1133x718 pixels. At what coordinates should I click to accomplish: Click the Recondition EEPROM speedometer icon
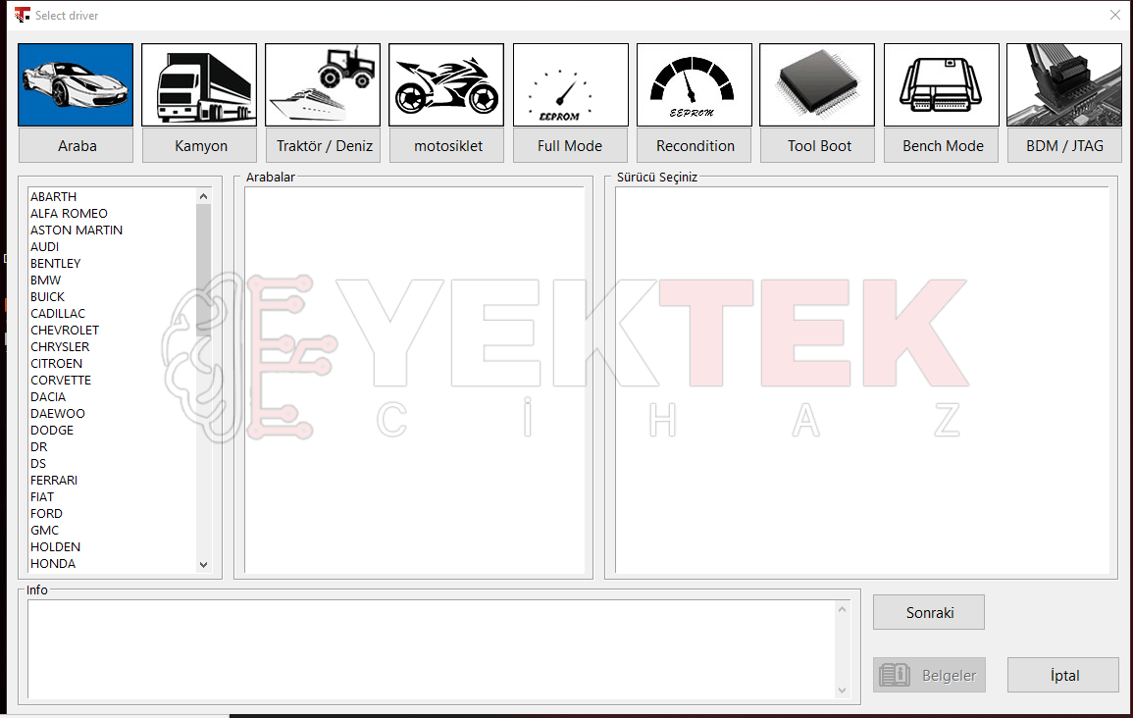tap(695, 84)
